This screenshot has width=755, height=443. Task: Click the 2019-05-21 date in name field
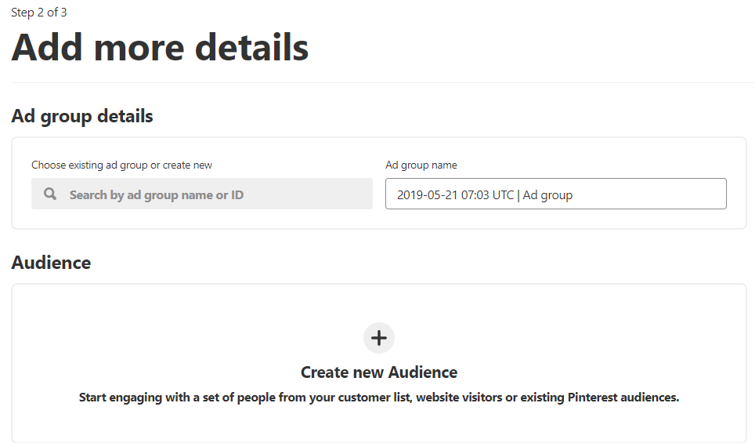(x=427, y=194)
